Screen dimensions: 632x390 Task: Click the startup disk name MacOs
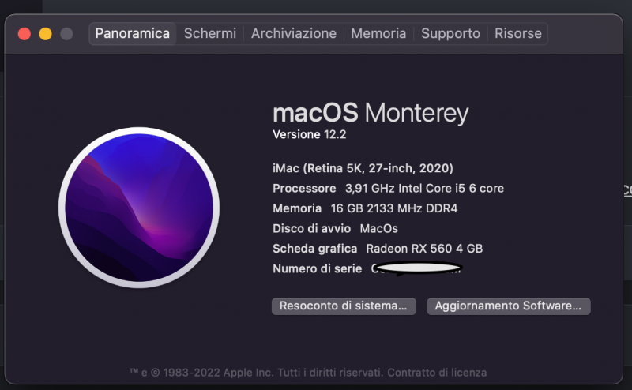point(379,228)
